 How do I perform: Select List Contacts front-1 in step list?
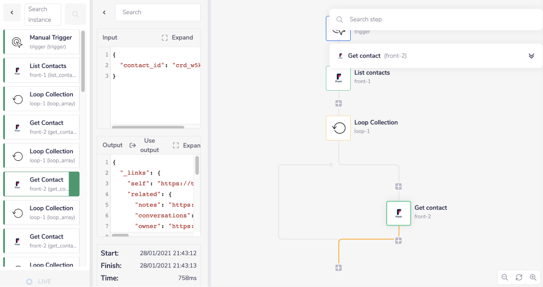pyautogui.click(x=41, y=70)
